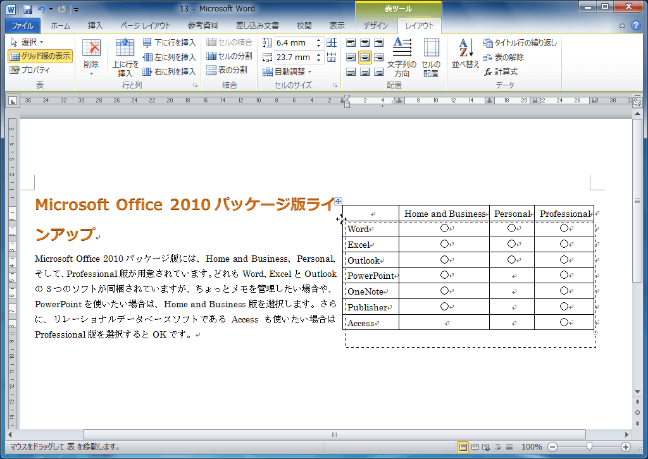
Task: Switch to full screen reading view icon
Action: [x=475, y=447]
